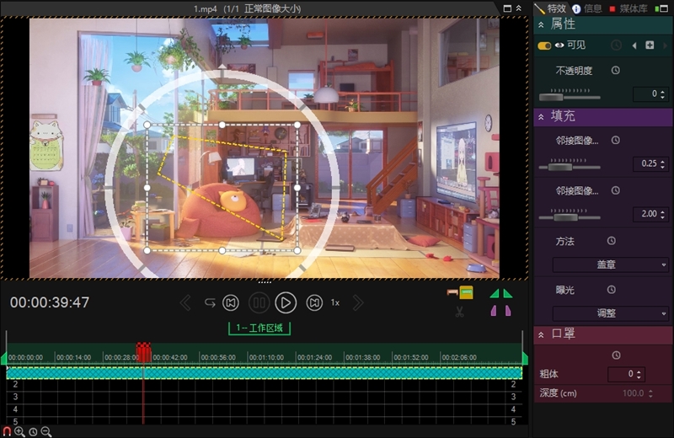Image resolution: width=674 pixels, height=438 pixels.
Task: Click the scissors cut icon
Action: (x=459, y=312)
